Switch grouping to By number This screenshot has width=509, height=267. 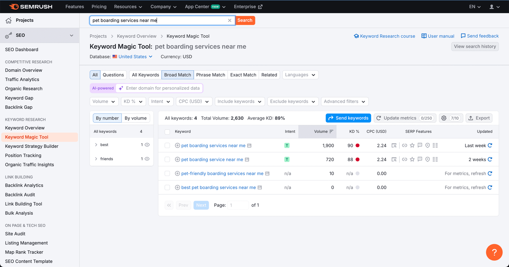[x=107, y=118]
